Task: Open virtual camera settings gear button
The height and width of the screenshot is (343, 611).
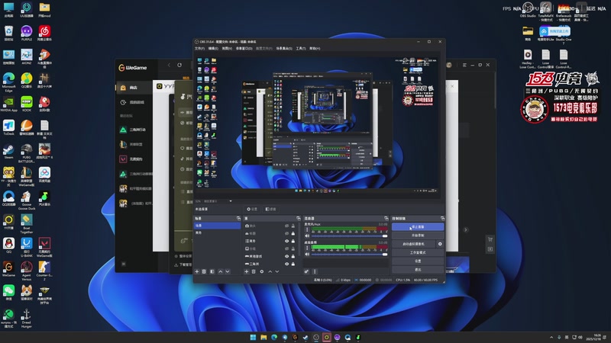Action: (440, 244)
